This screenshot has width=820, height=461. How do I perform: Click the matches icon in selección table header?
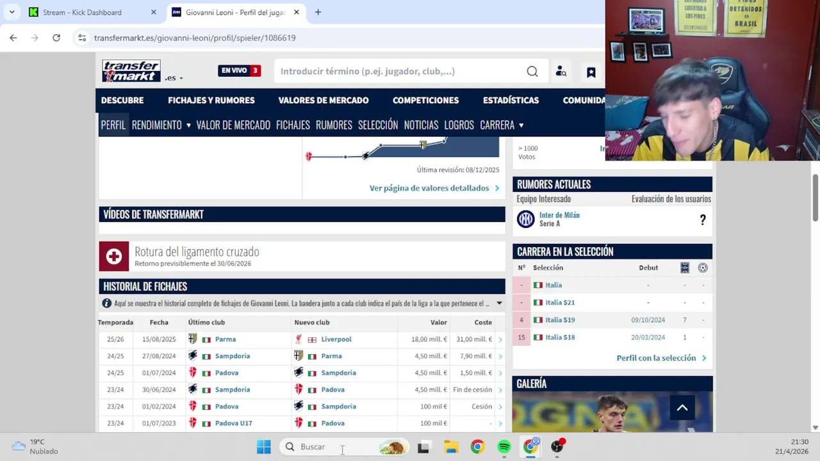tap(685, 268)
